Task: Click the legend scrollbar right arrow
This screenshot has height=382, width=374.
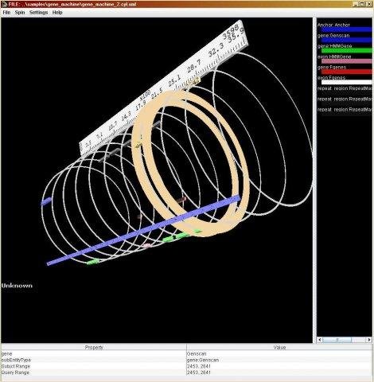Action: [369, 340]
